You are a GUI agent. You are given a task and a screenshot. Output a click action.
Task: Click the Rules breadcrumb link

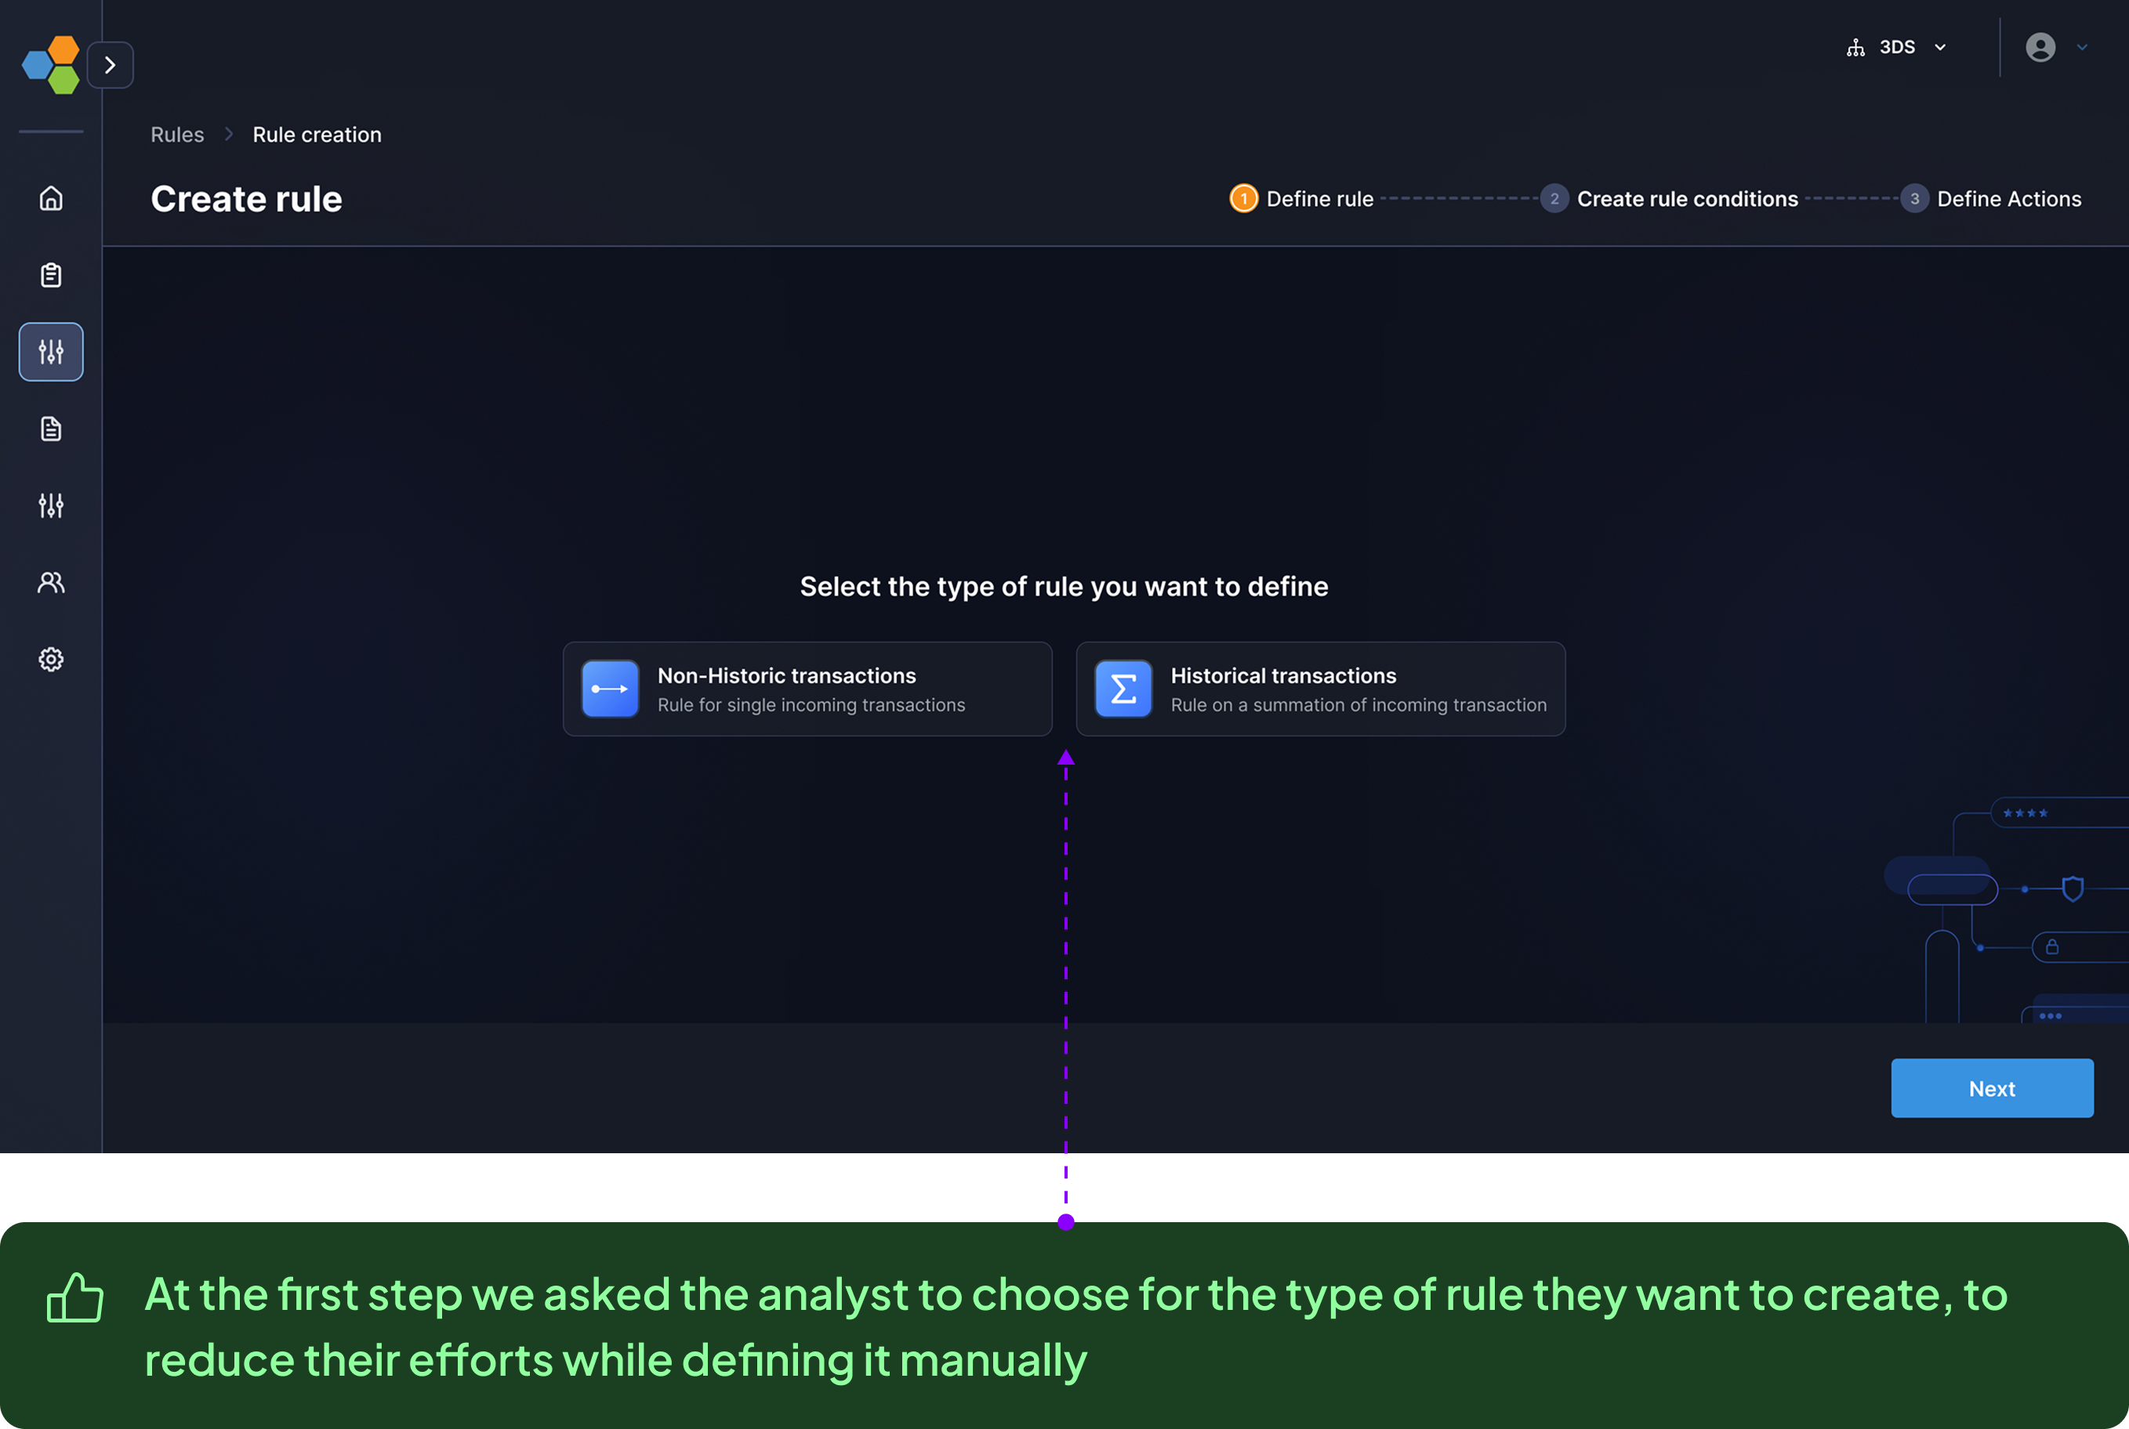tap(177, 135)
